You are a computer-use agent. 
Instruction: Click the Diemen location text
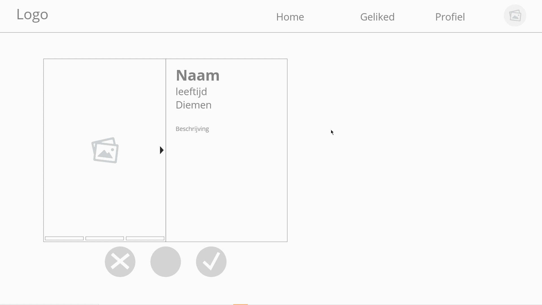(193, 105)
